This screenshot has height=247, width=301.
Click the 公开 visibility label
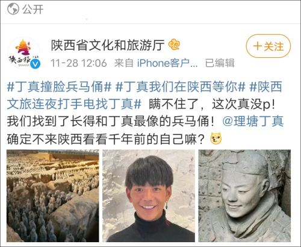[33, 9]
